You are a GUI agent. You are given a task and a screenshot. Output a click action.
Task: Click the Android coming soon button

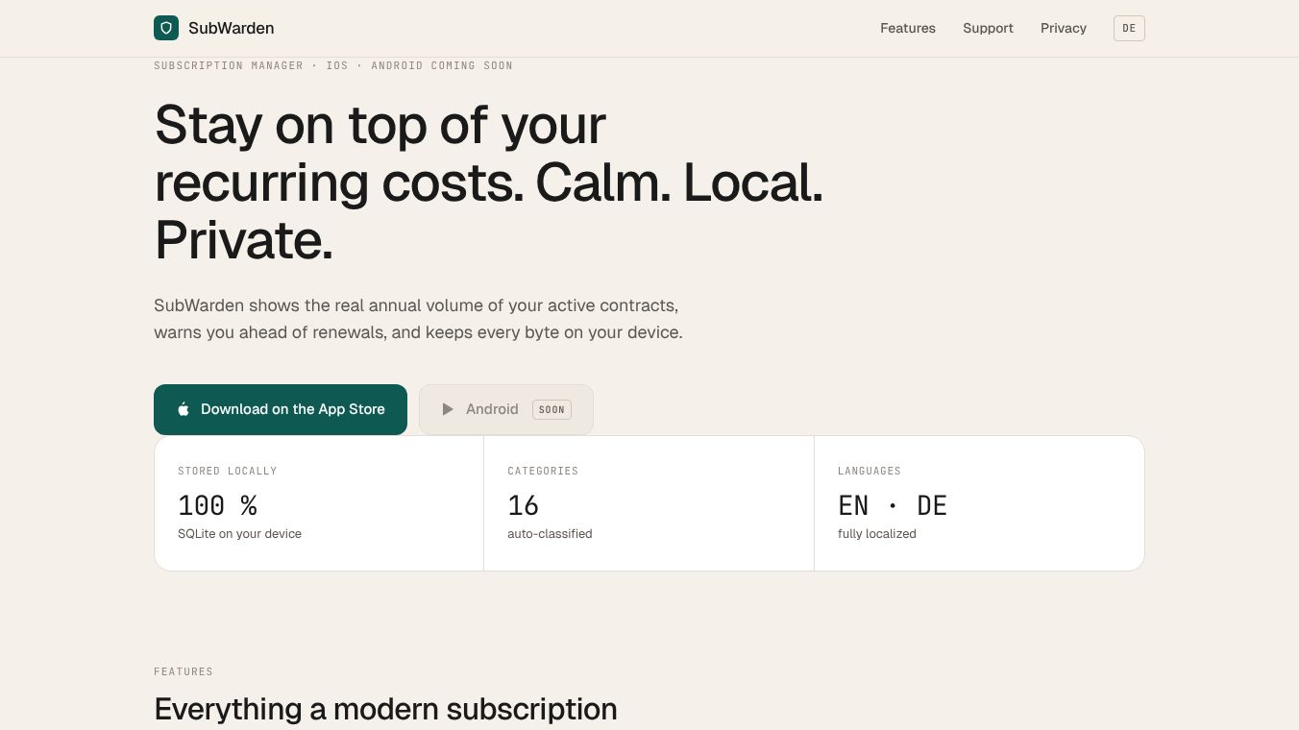point(506,410)
